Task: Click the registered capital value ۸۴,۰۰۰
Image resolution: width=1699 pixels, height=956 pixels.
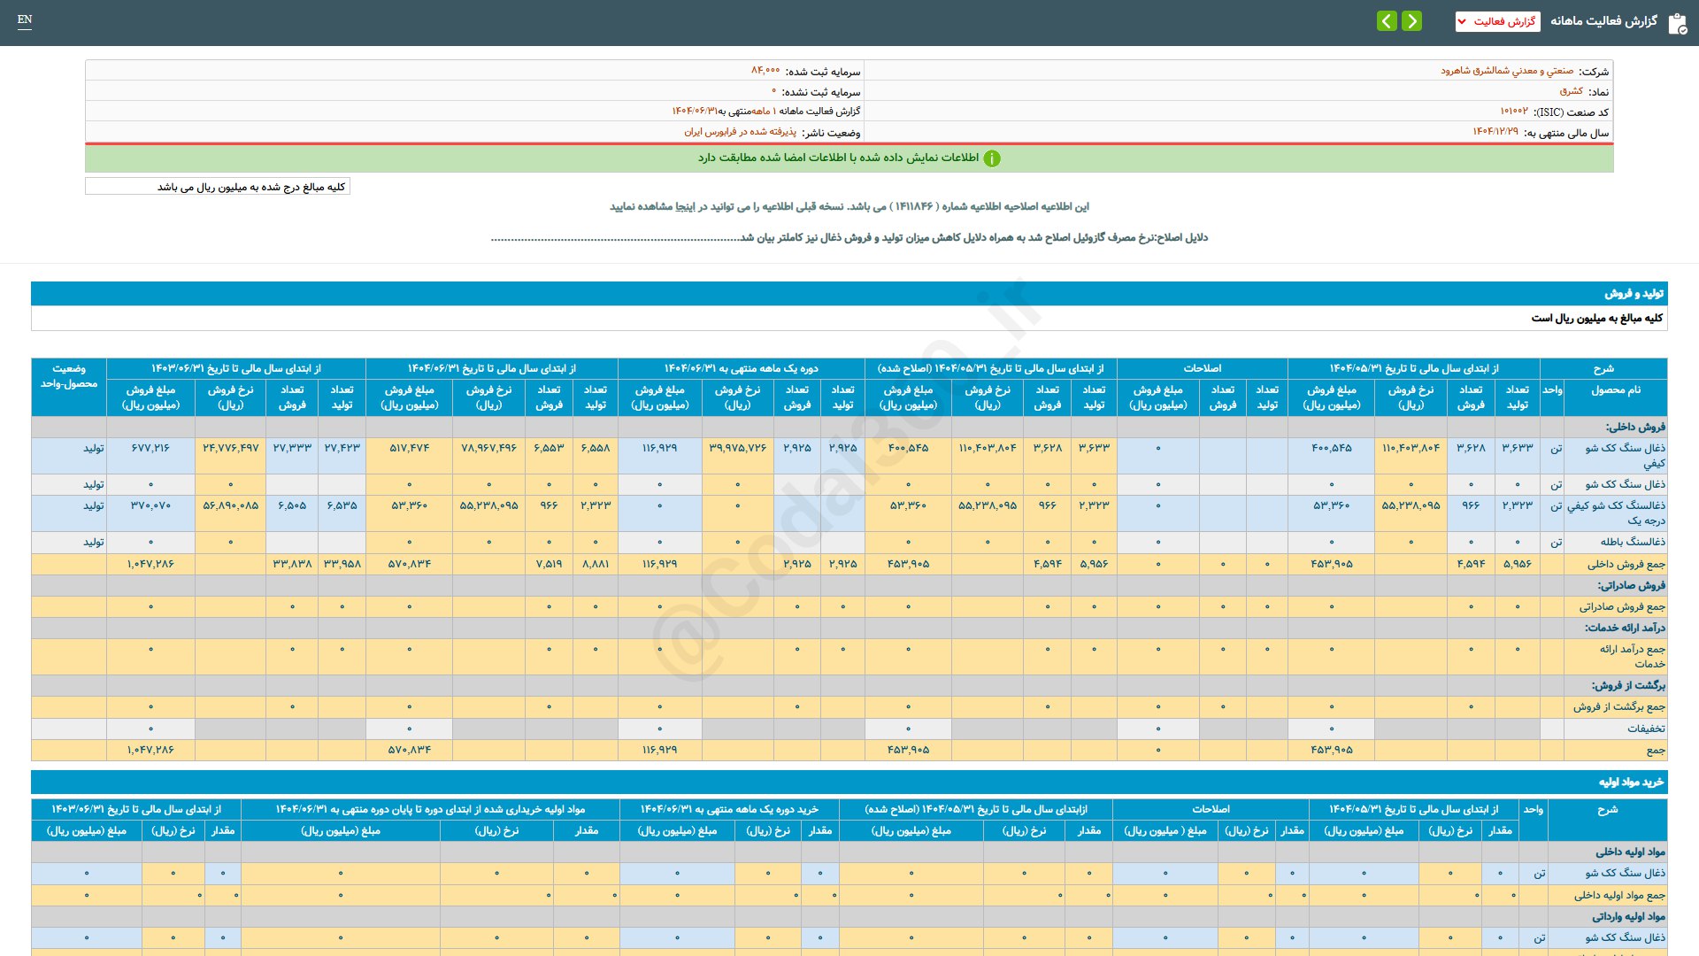Action: point(765,70)
